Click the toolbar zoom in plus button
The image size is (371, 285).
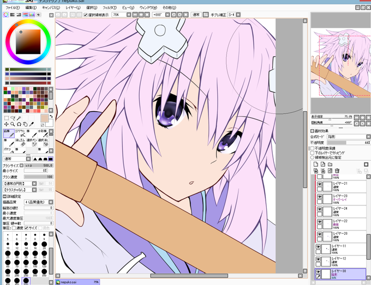141,15
